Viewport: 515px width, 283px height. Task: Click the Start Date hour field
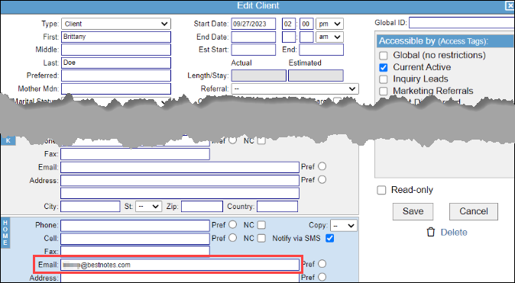289,24
